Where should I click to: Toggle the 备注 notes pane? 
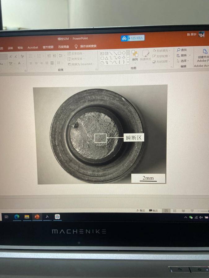tap(141, 211)
